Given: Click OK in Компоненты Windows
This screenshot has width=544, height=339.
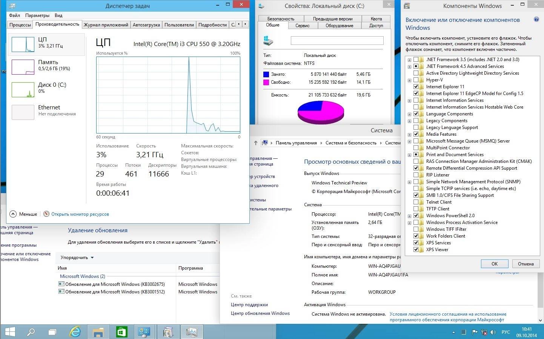Looking at the screenshot, I should (x=495, y=264).
